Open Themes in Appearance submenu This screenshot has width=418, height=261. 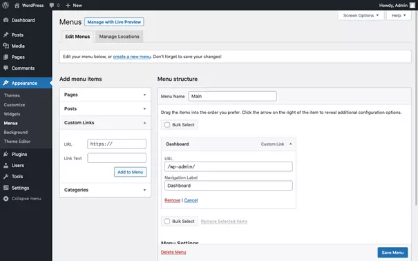pyautogui.click(x=12, y=95)
